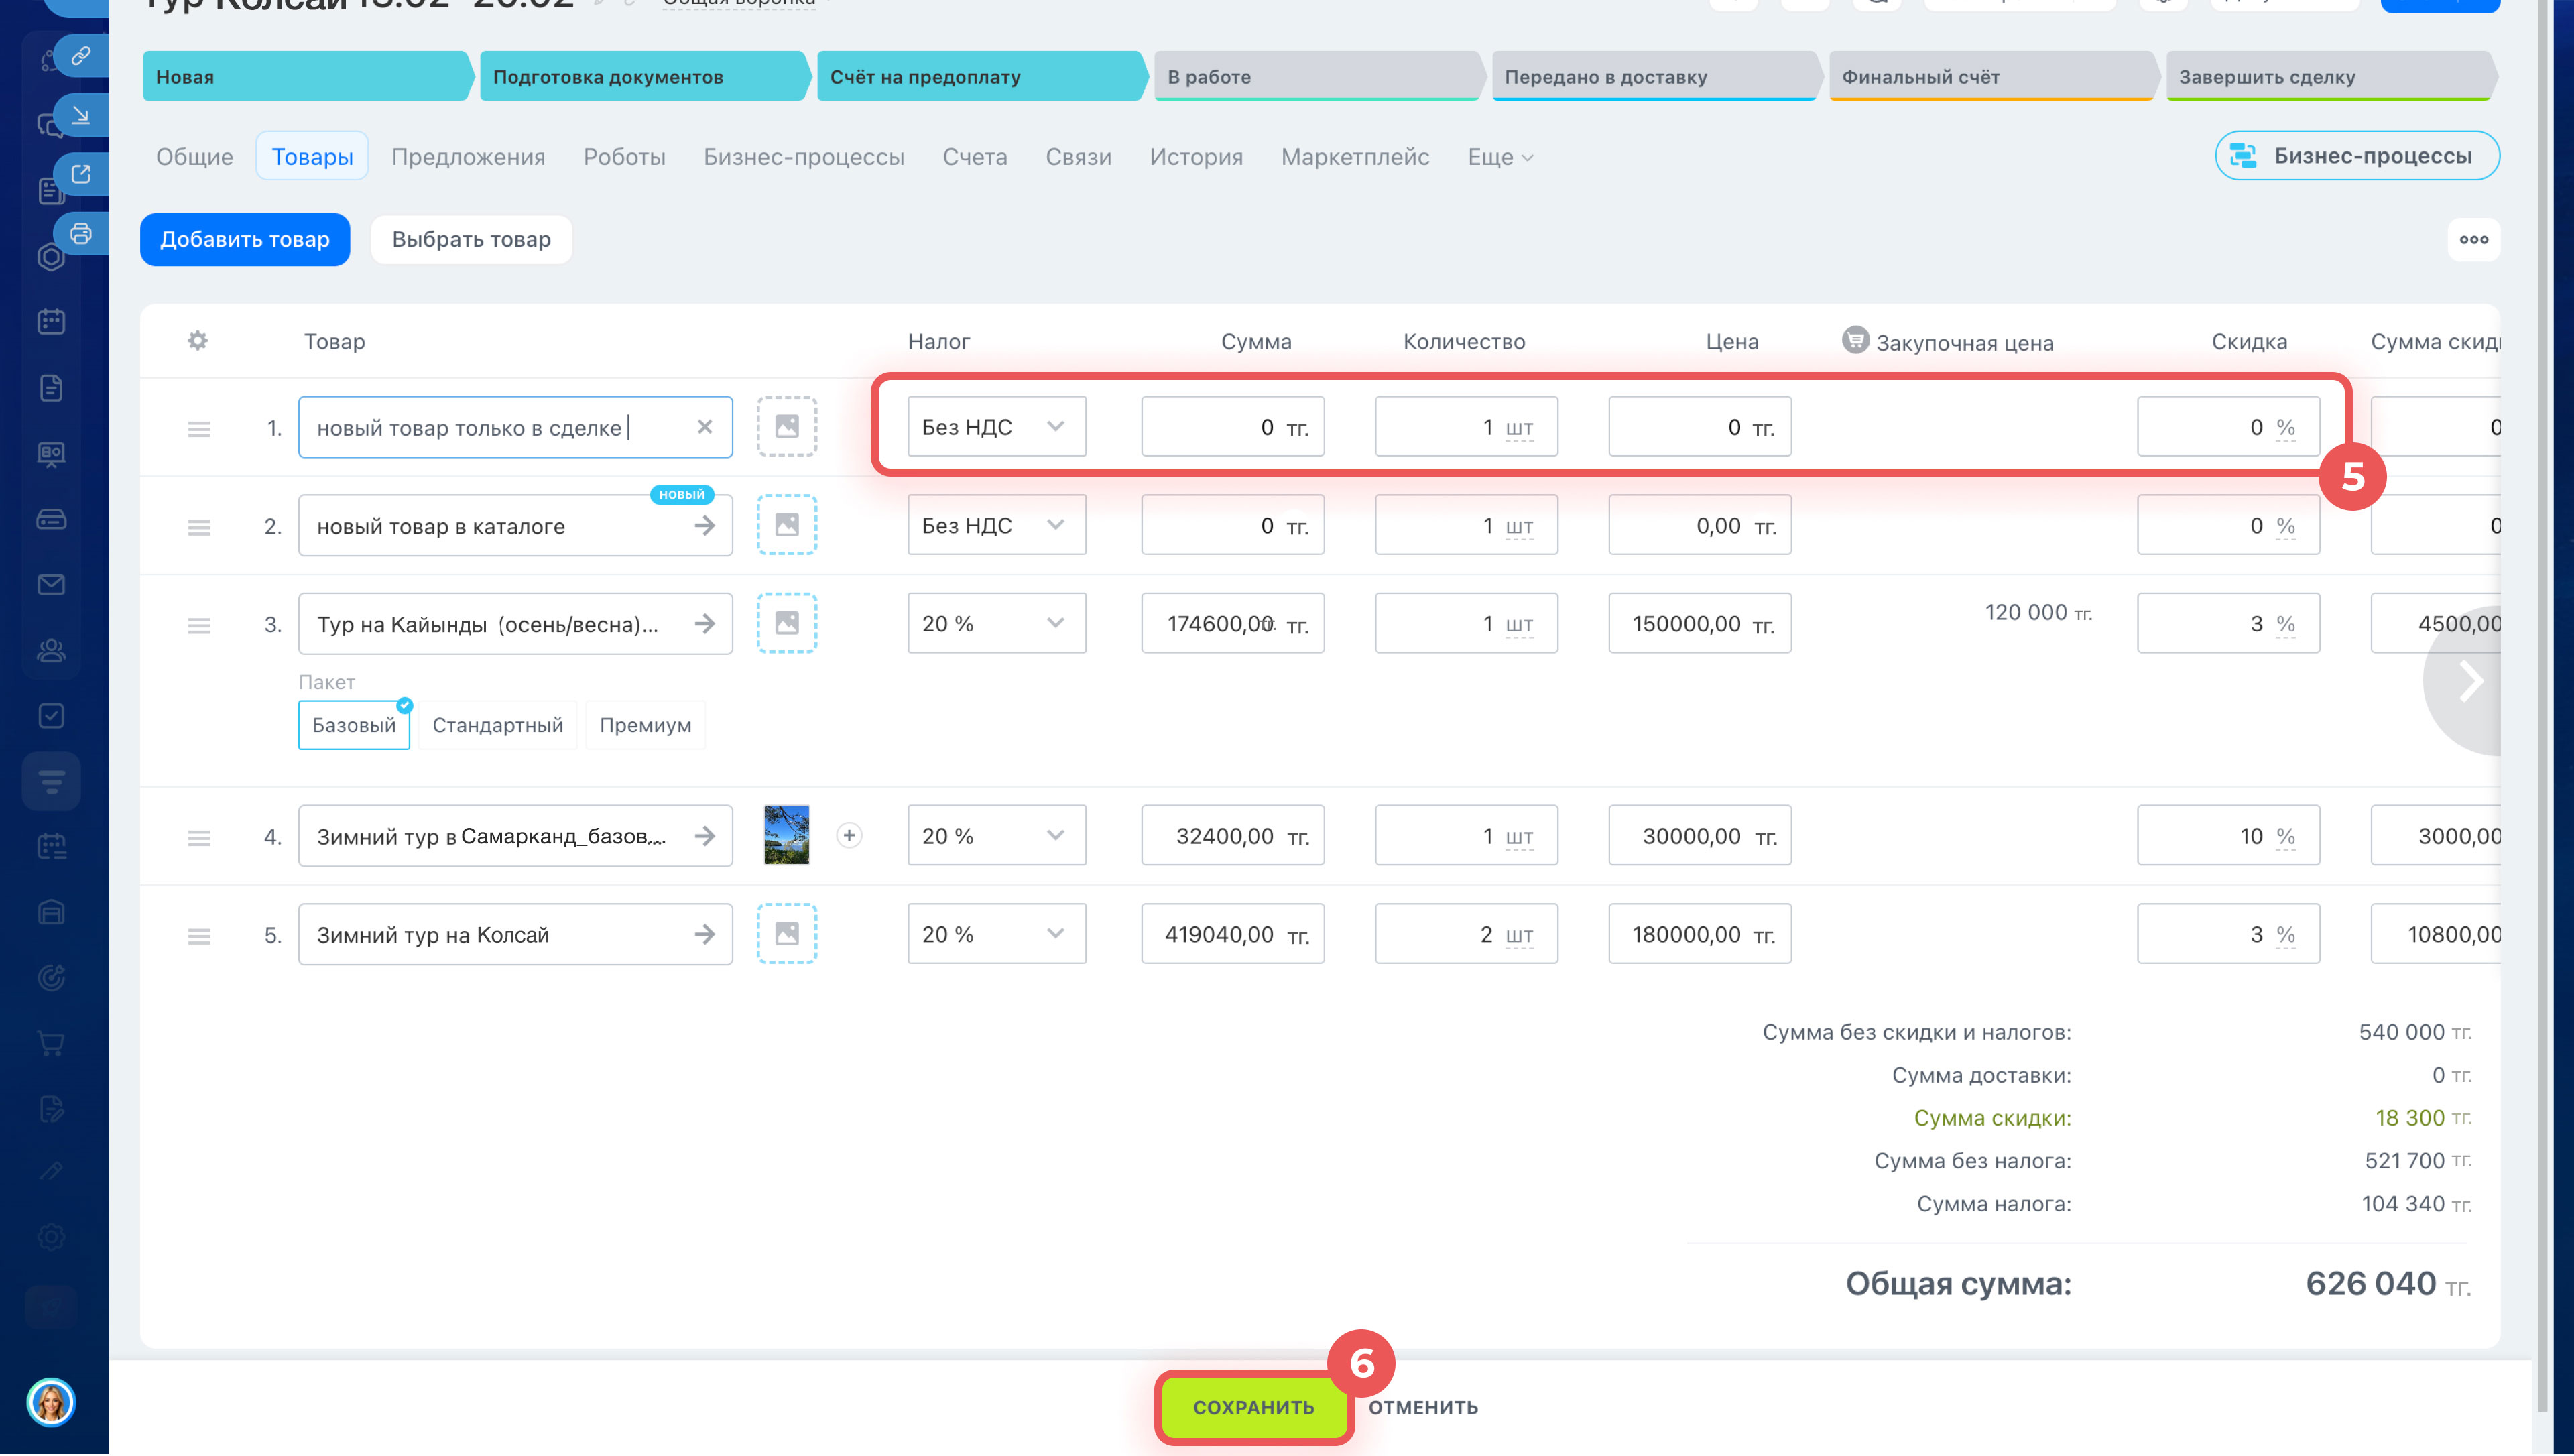Select the Премиум package option

click(x=645, y=725)
